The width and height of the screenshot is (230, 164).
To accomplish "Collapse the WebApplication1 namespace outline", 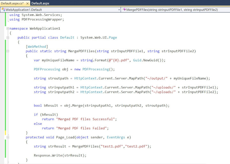I will click(8, 29).
